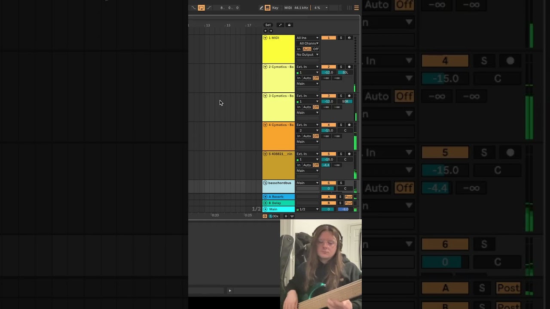Solo the basschordbus group track
Image resolution: width=550 pixels, height=309 pixels.
(341, 183)
